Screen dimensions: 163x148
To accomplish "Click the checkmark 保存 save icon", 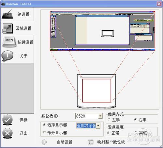I will [7, 120].
